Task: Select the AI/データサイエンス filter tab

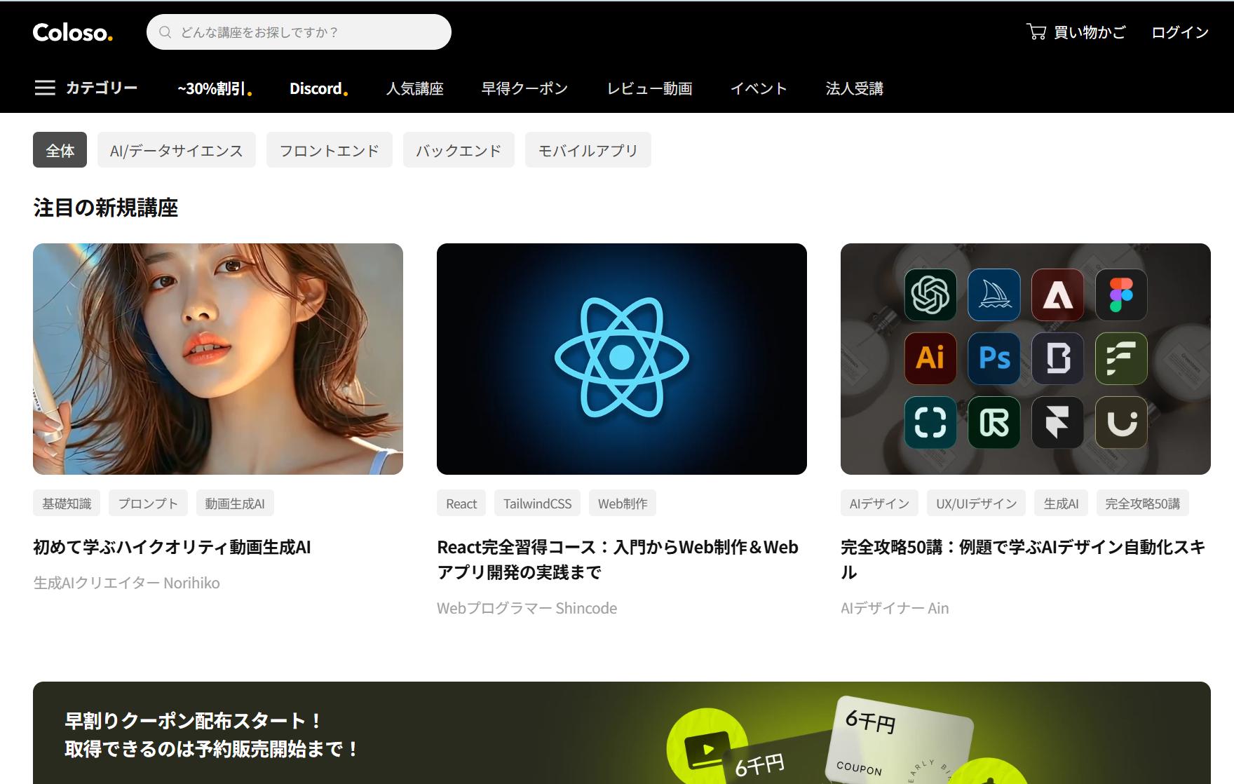Action: tap(177, 150)
